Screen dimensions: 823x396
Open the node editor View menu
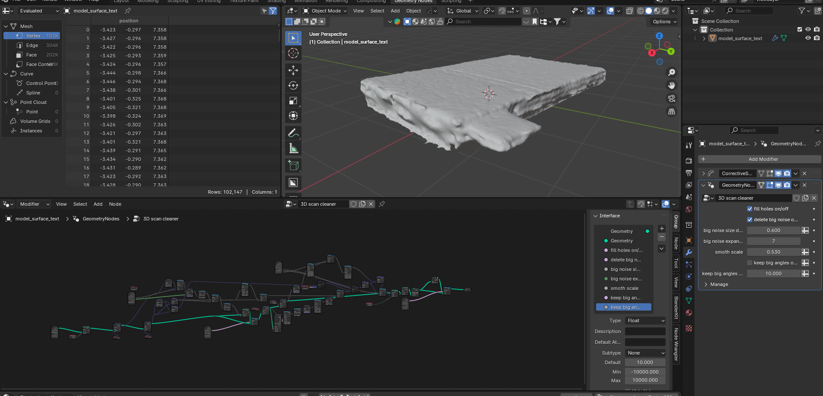[61, 204]
